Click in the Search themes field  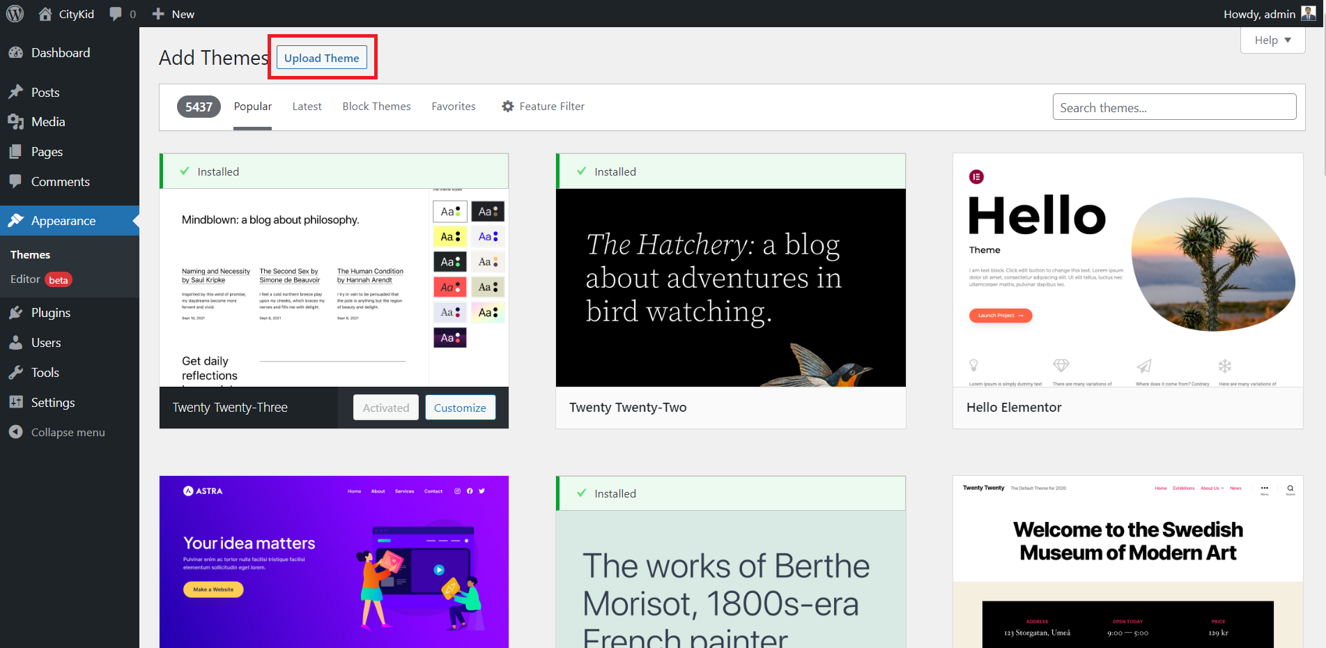(1174, 107)
